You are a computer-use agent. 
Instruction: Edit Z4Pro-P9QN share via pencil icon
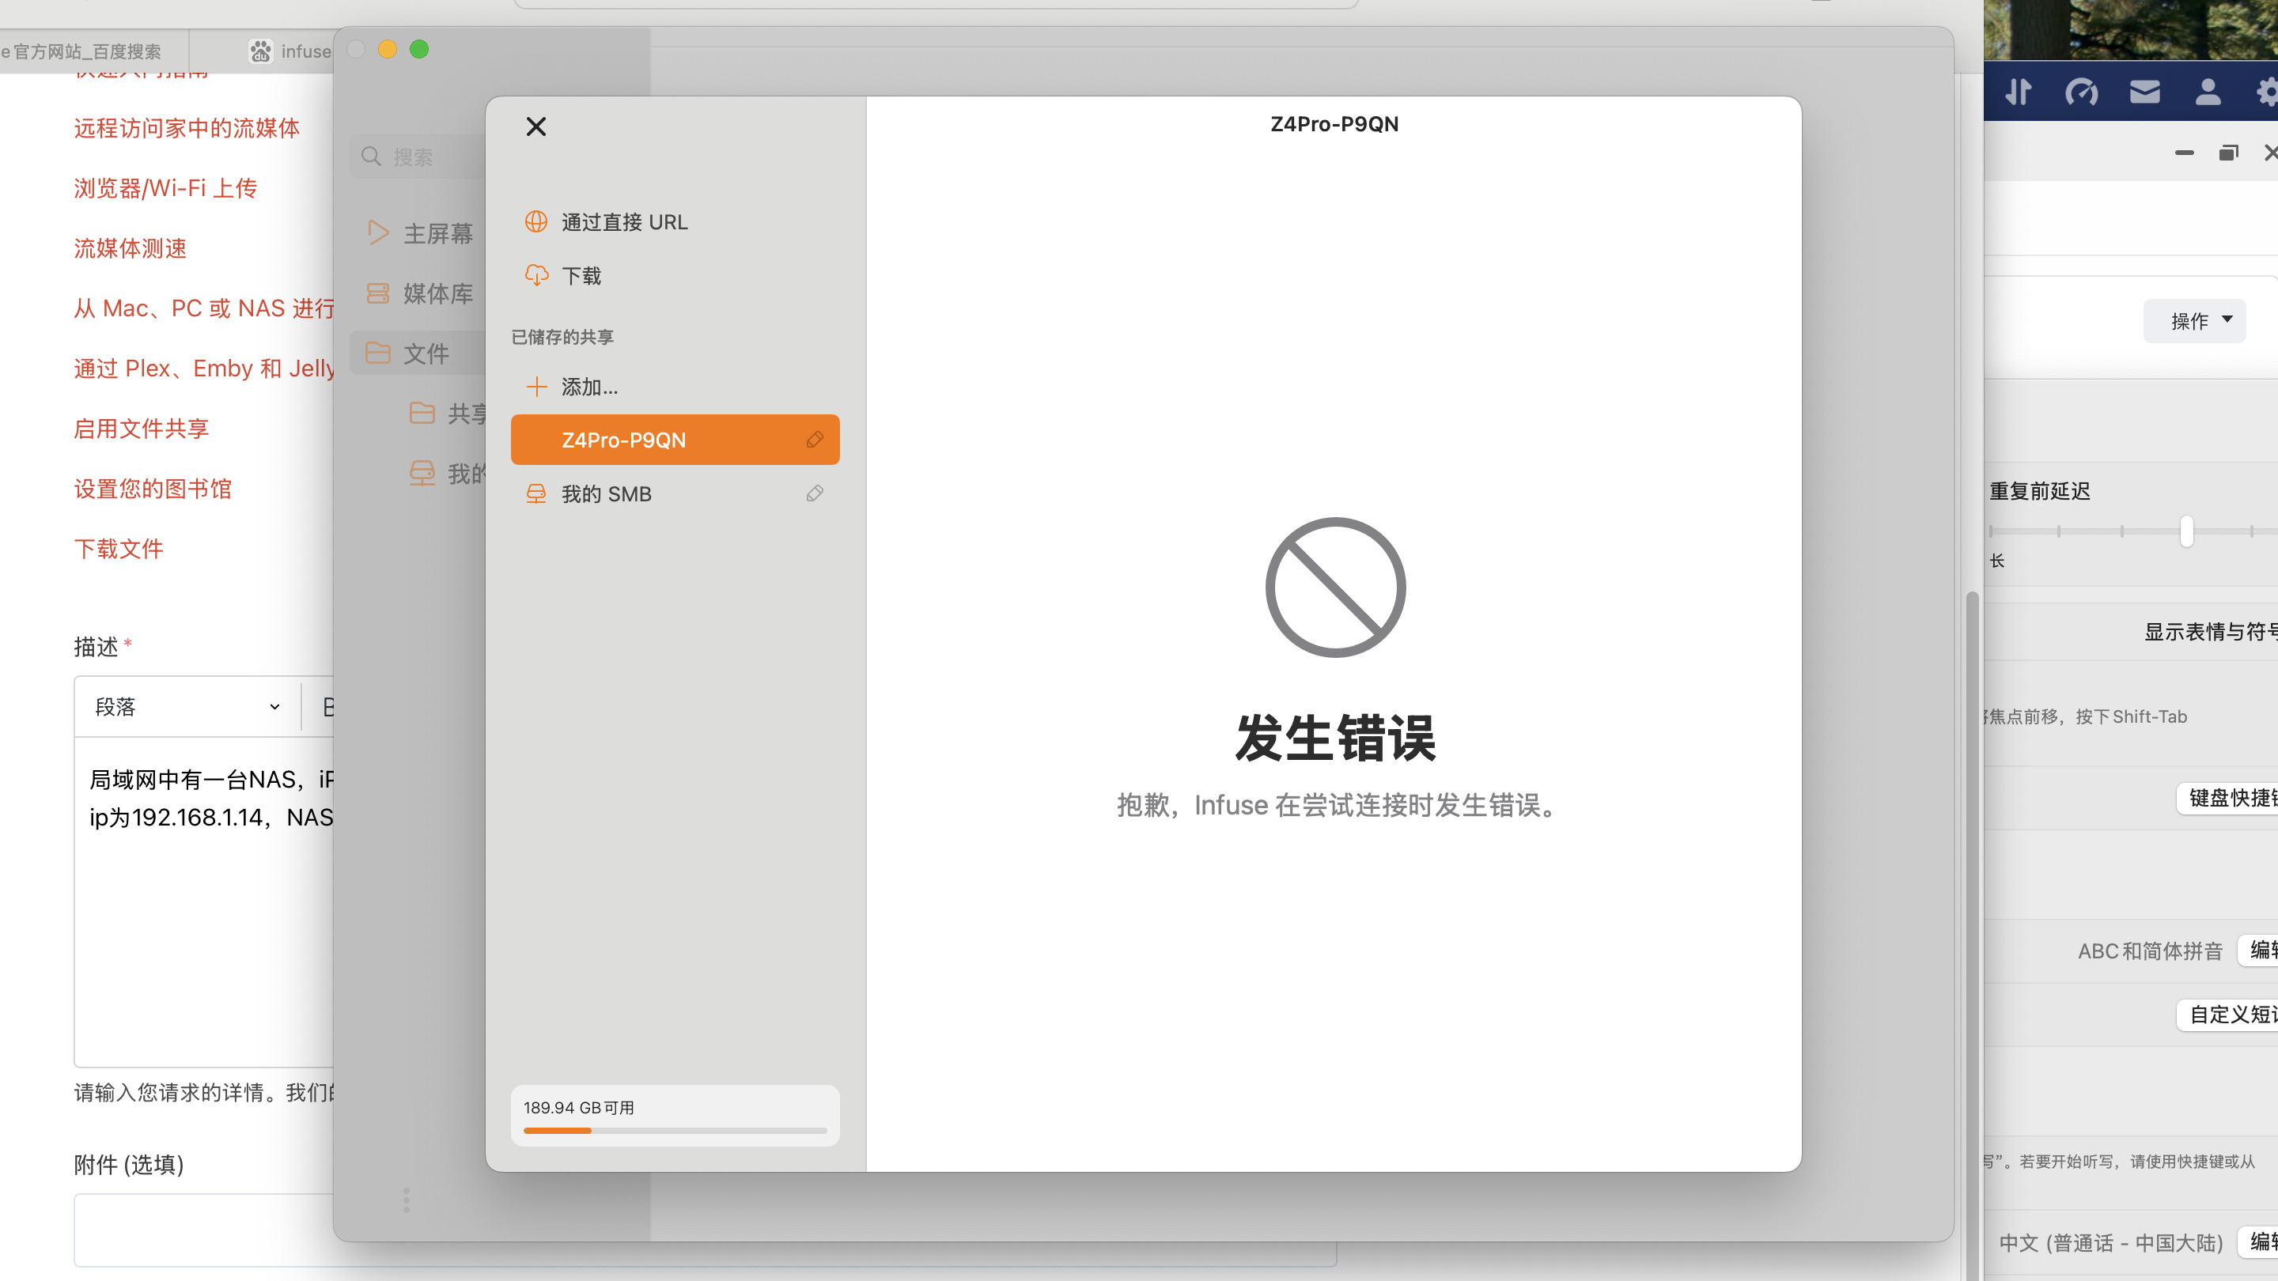point(815,440)
